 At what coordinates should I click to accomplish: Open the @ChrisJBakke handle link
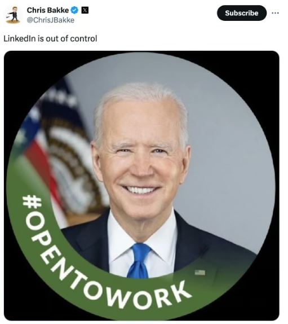(51, 20)
